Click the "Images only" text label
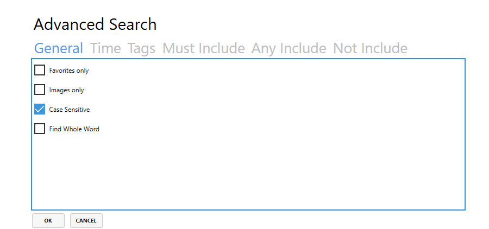489x229 pixels. coord(66,91)
